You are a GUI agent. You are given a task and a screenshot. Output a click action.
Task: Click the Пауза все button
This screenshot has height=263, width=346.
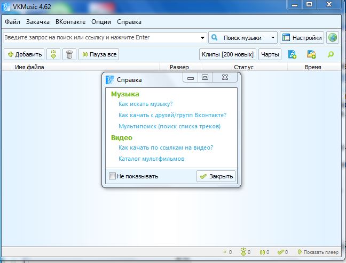[x=99, y=54]
